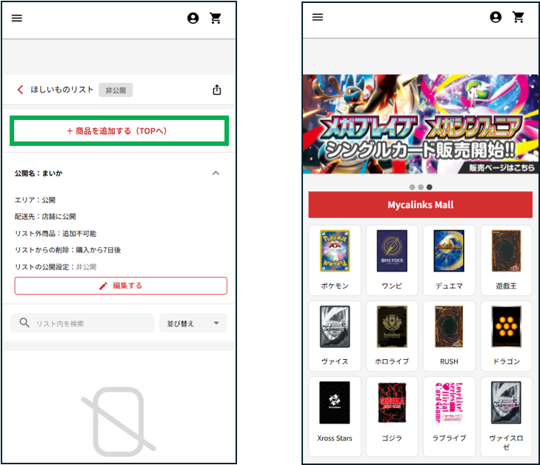Select the first carousel indicator dot
Image resolution: width=540 pixels, height=465 pixels.
click(411, 187)
